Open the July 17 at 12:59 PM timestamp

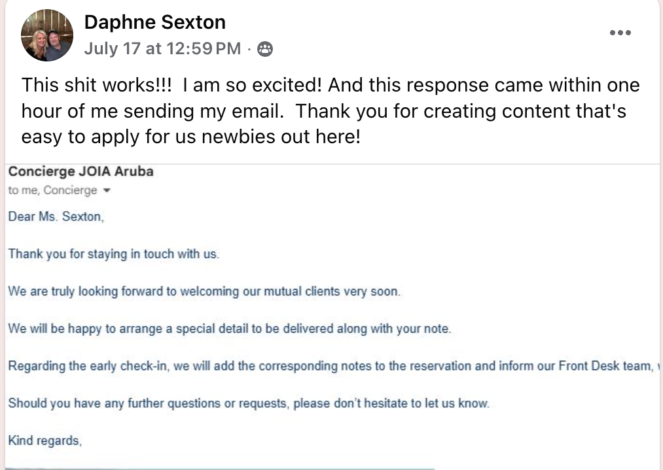click(162, 48)
